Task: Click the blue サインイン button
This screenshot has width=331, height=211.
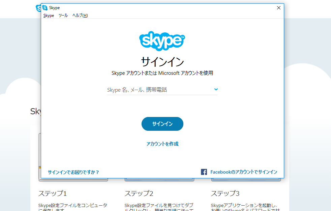Action: pyautogui.click(x=162, y=124)
